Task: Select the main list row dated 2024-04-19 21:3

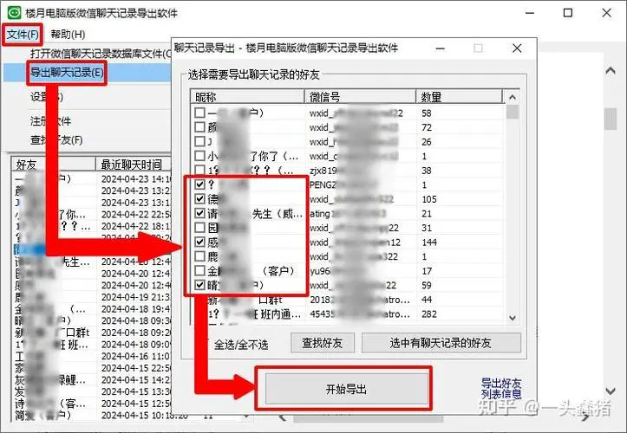Action: 93,297
